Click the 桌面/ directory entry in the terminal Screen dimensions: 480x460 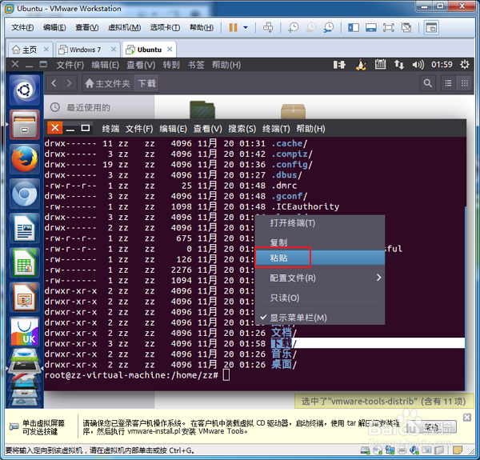coord(284,365)
